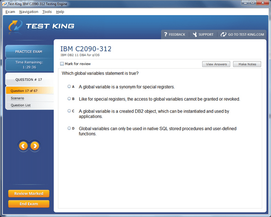The width and height of the screenshot is (271, 217).
Task: Select answer option C
Action: click(69, 111)
